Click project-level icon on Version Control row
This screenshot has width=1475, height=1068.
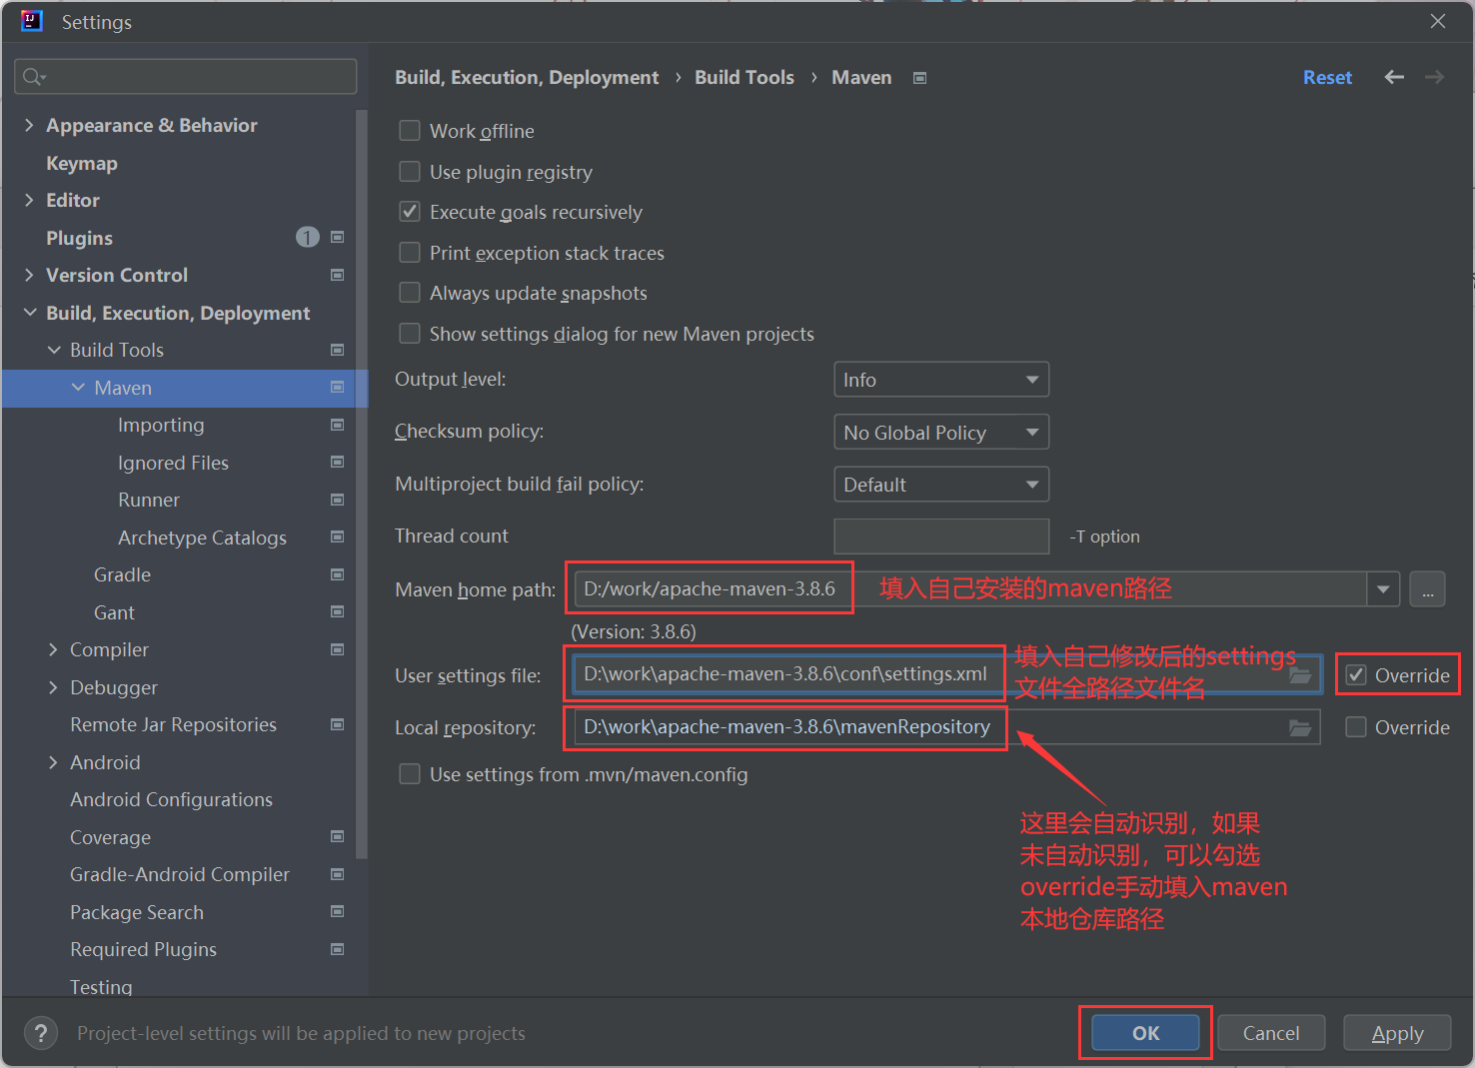pyautogui.click(x=337, y=275)
